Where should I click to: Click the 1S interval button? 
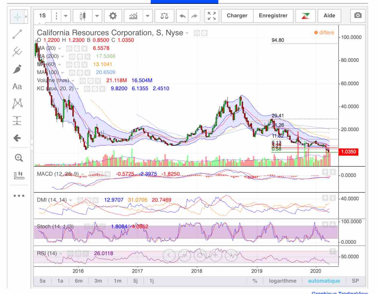42,16
